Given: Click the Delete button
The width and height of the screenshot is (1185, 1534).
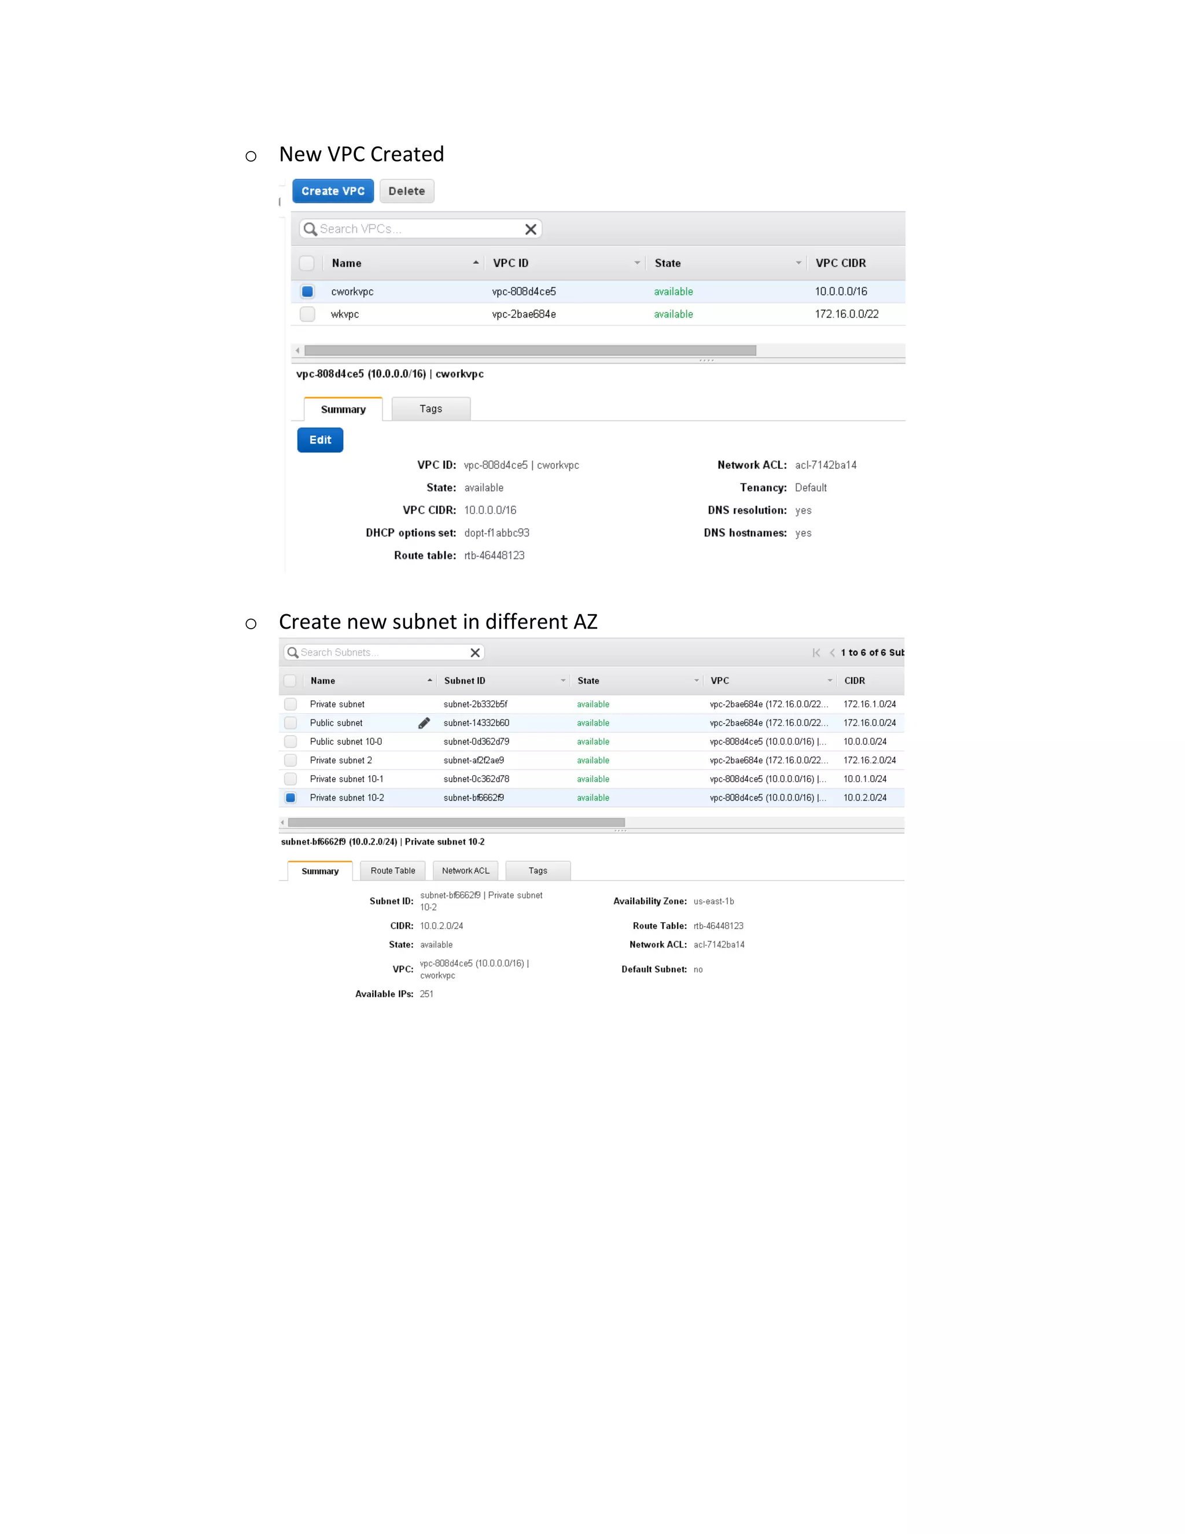Looking at the screenshot, I should [406, 191].
